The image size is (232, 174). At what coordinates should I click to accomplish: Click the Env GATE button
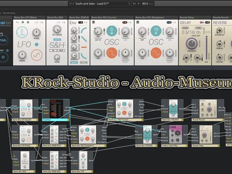pos(74,62)
